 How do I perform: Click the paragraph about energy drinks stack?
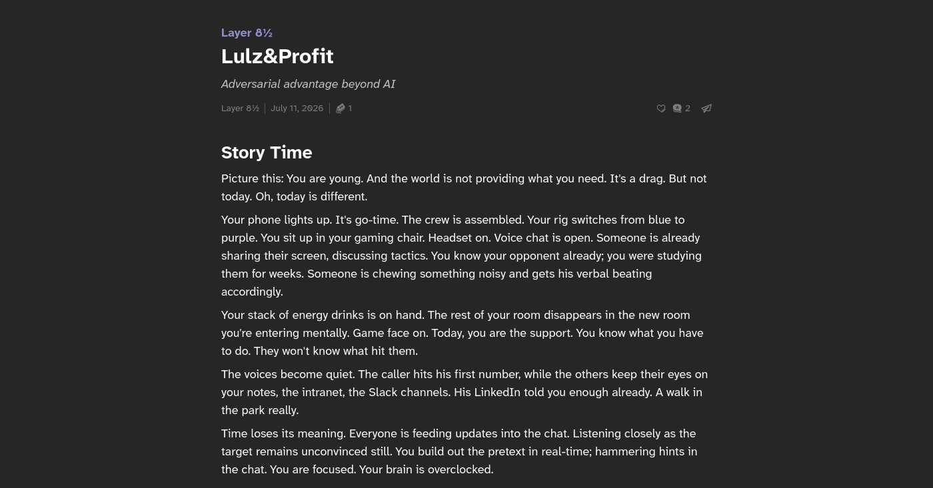point(463,333)
